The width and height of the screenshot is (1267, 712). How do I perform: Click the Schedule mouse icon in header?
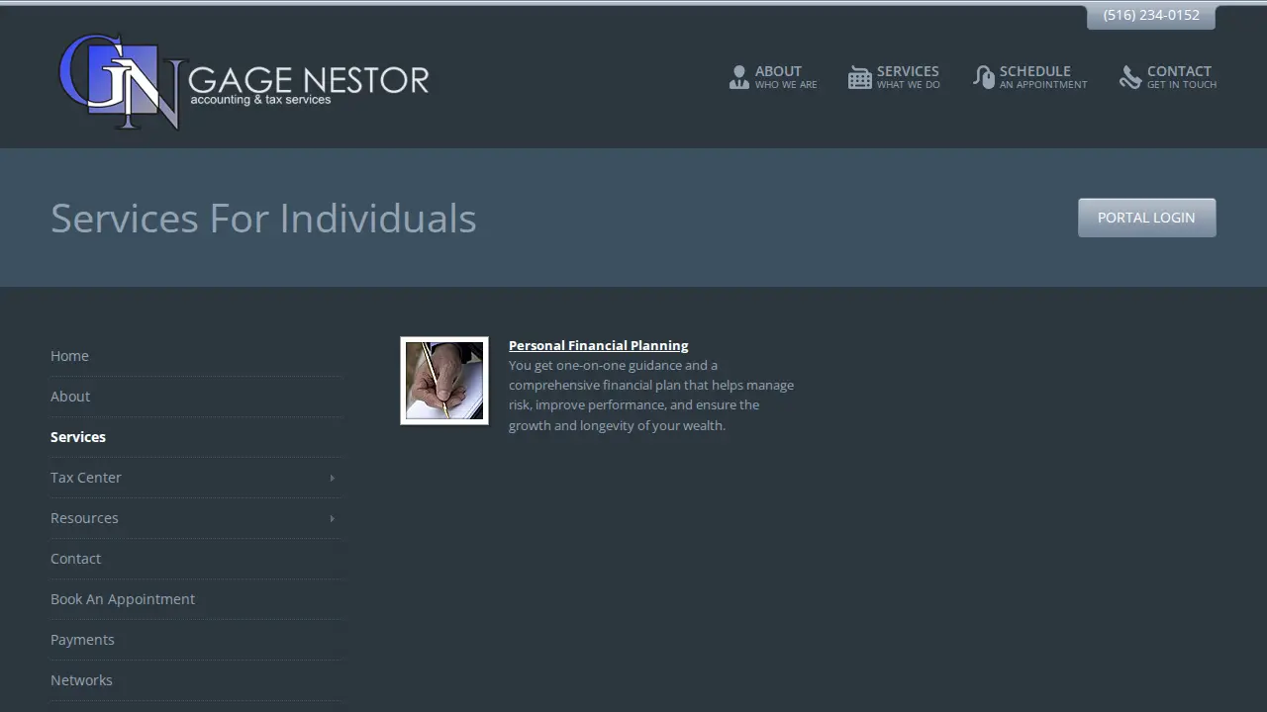coord(983,77)
